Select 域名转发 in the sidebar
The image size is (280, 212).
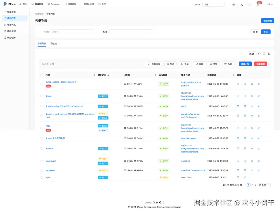point(15,25)
